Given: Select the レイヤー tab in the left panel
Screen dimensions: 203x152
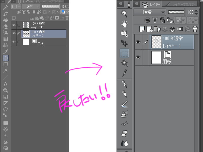Looking at the screenshot, I should [x=25, y=2].
